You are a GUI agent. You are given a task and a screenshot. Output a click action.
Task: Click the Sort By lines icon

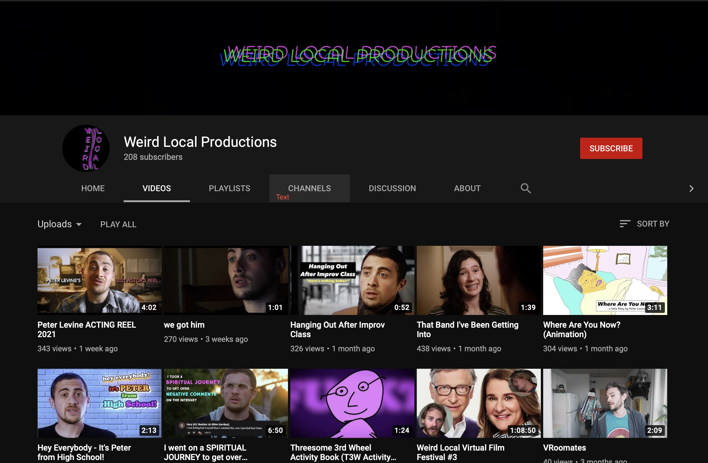pos(625,224)
